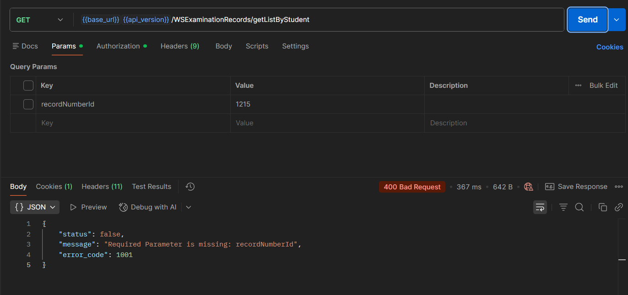Search within the response body
Image resolution: width=628 pixels, height=295 pixels.
579,207
